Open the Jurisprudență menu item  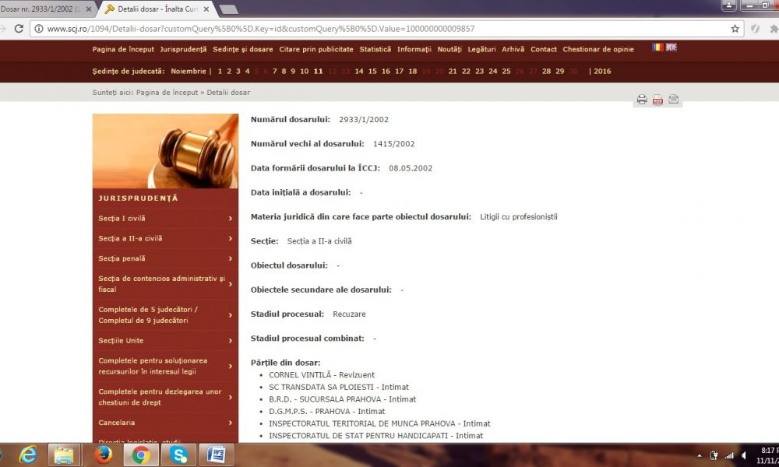coord(183,49)
